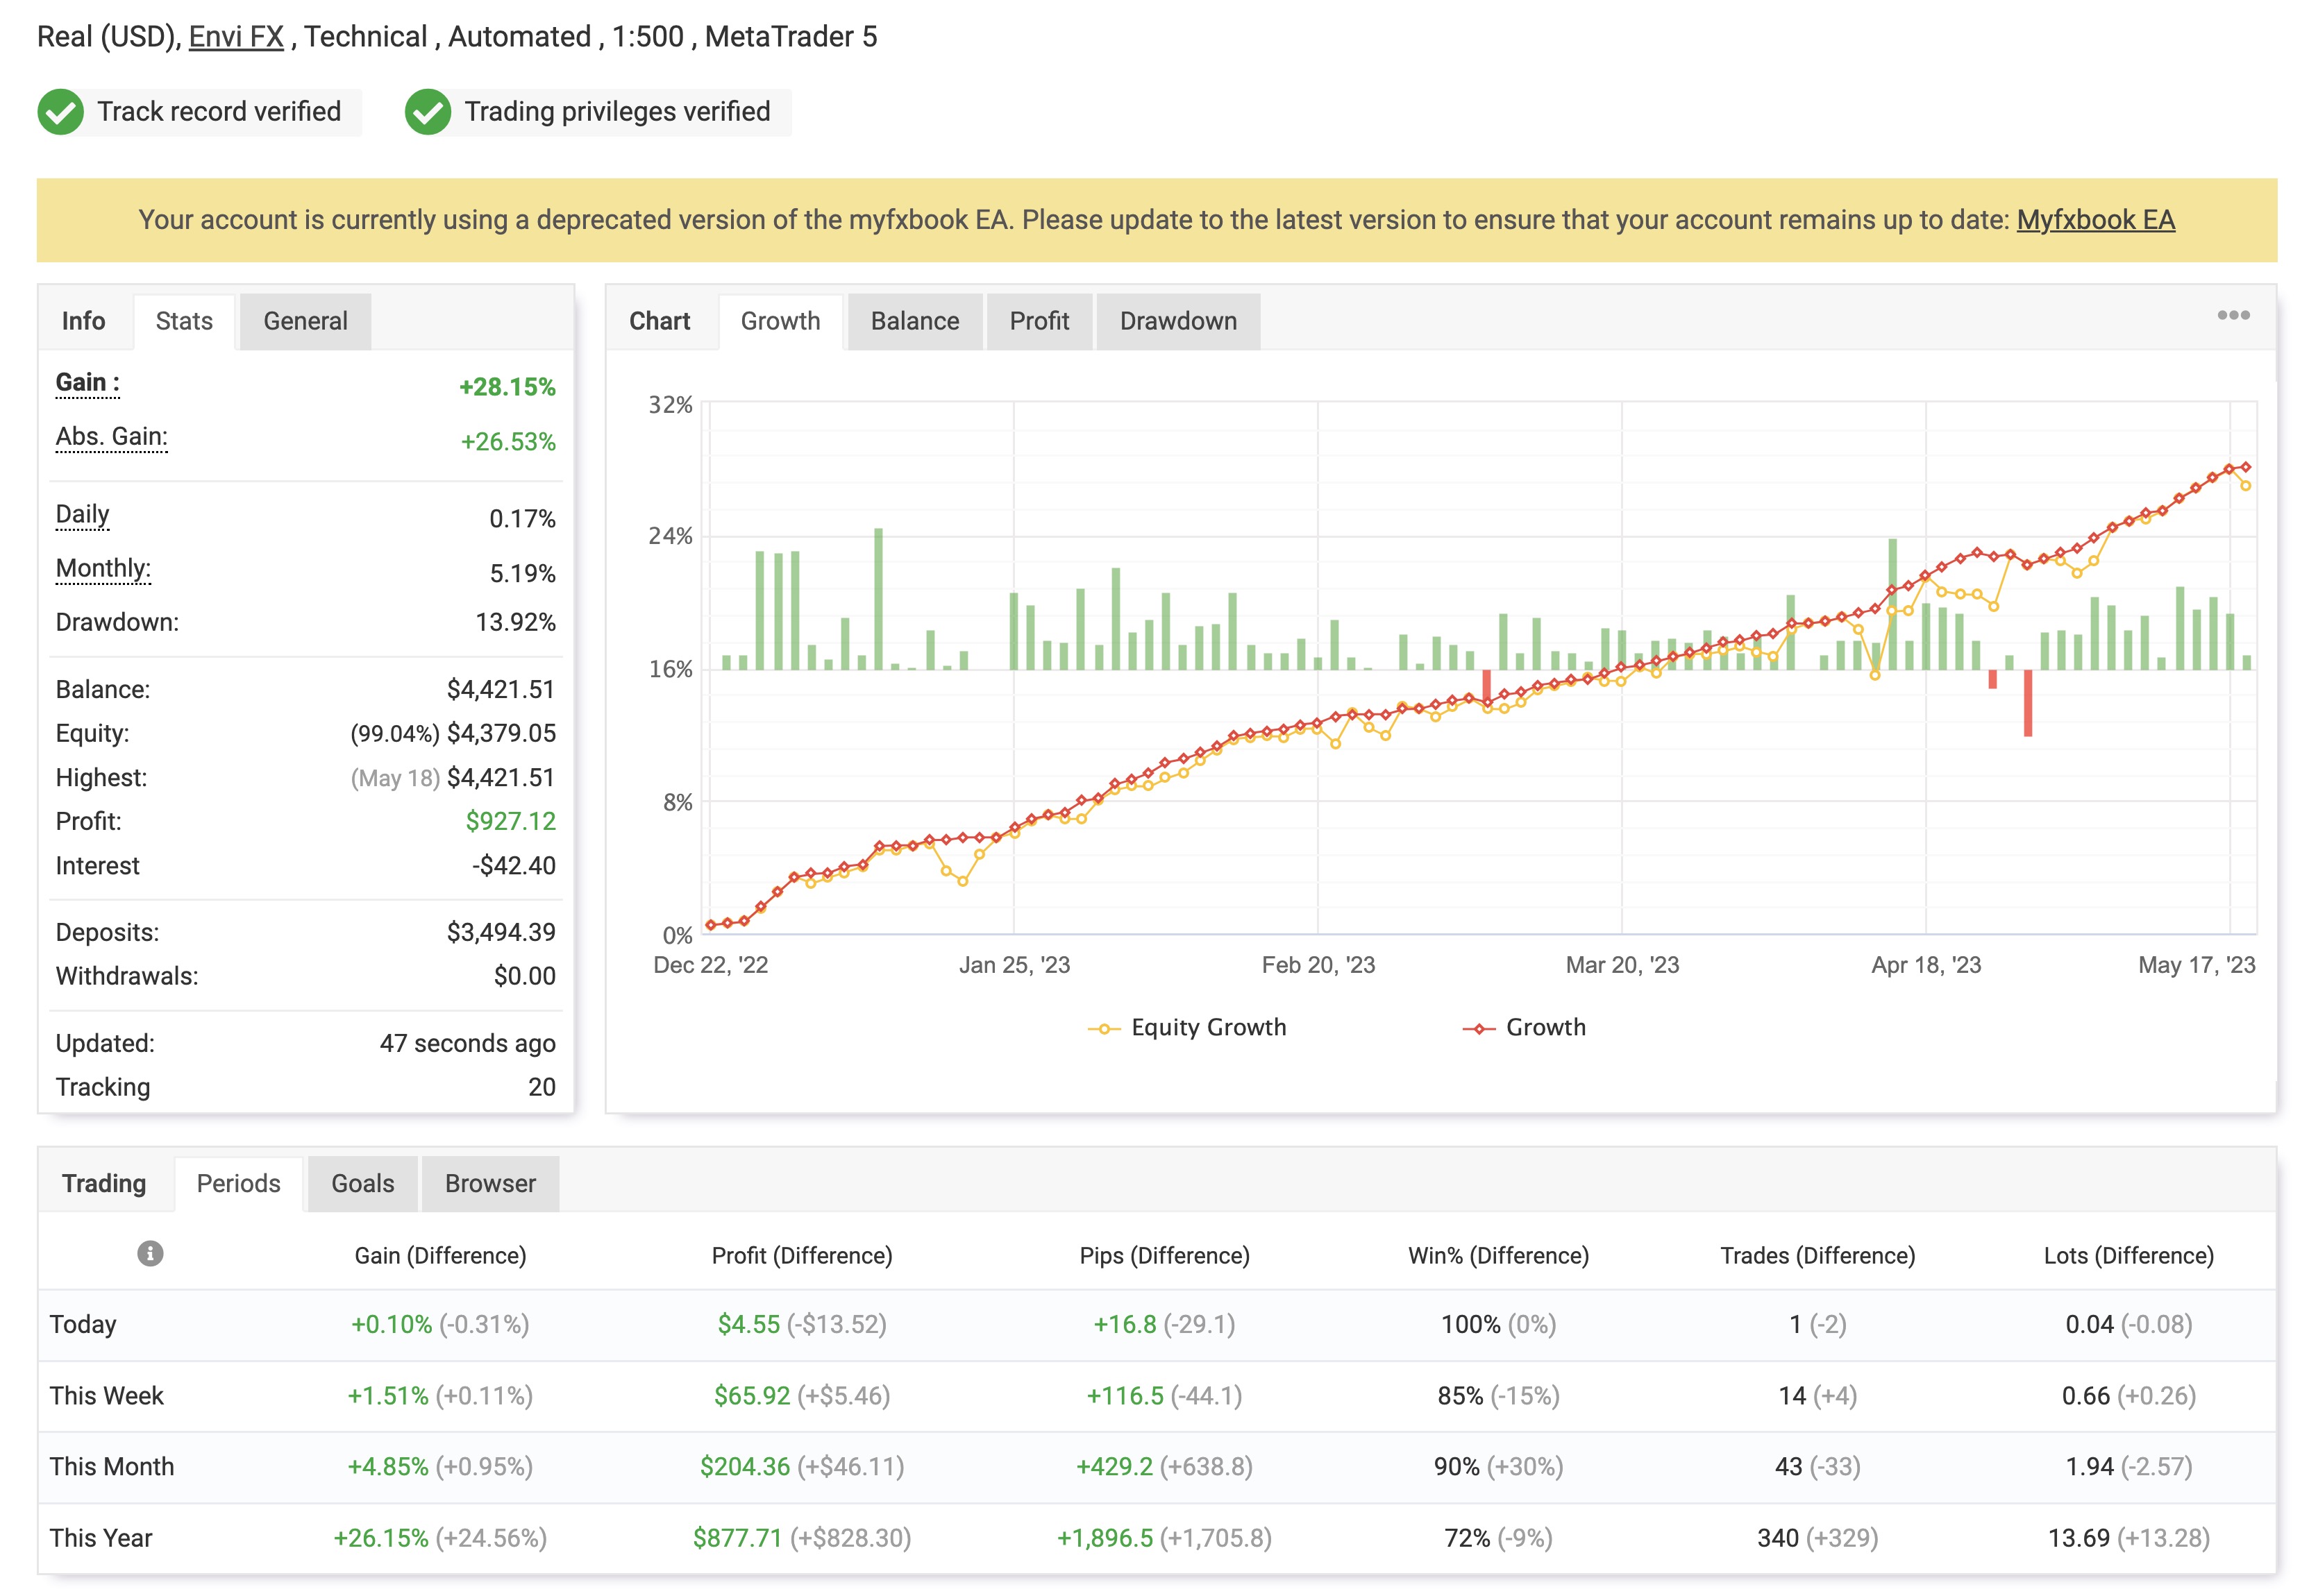Click the Pips (Difference) column header
This screenshot has height=1596, width=2309.
(1164, 1255)
